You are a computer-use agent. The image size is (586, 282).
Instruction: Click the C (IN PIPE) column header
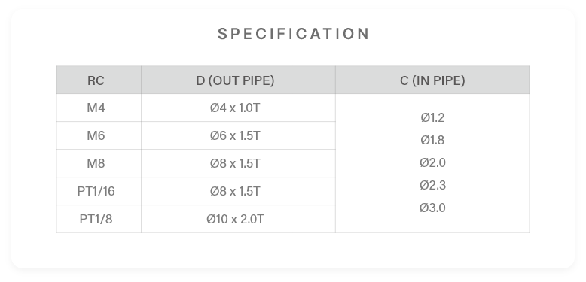coord(432,80)
